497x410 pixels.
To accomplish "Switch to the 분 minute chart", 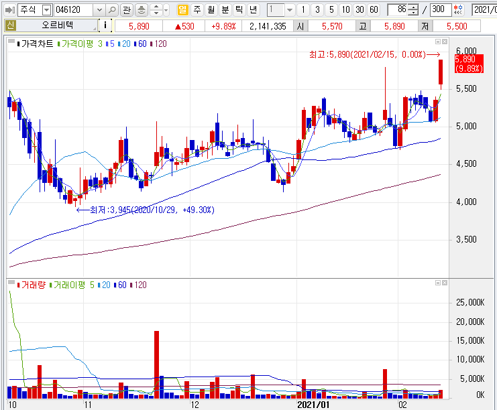I will [225, 10].
